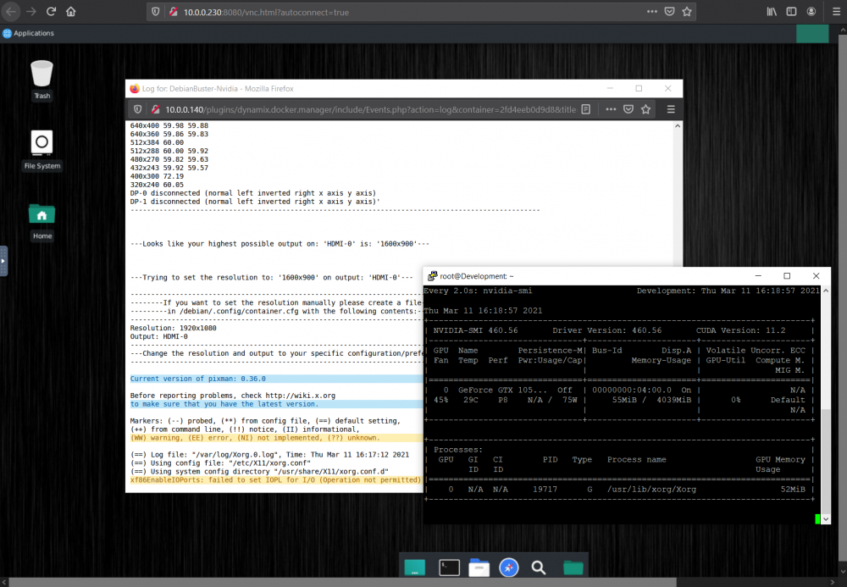The image size is (847, 587).
Task: Open the Applications menu
Action: pos(28,33)
